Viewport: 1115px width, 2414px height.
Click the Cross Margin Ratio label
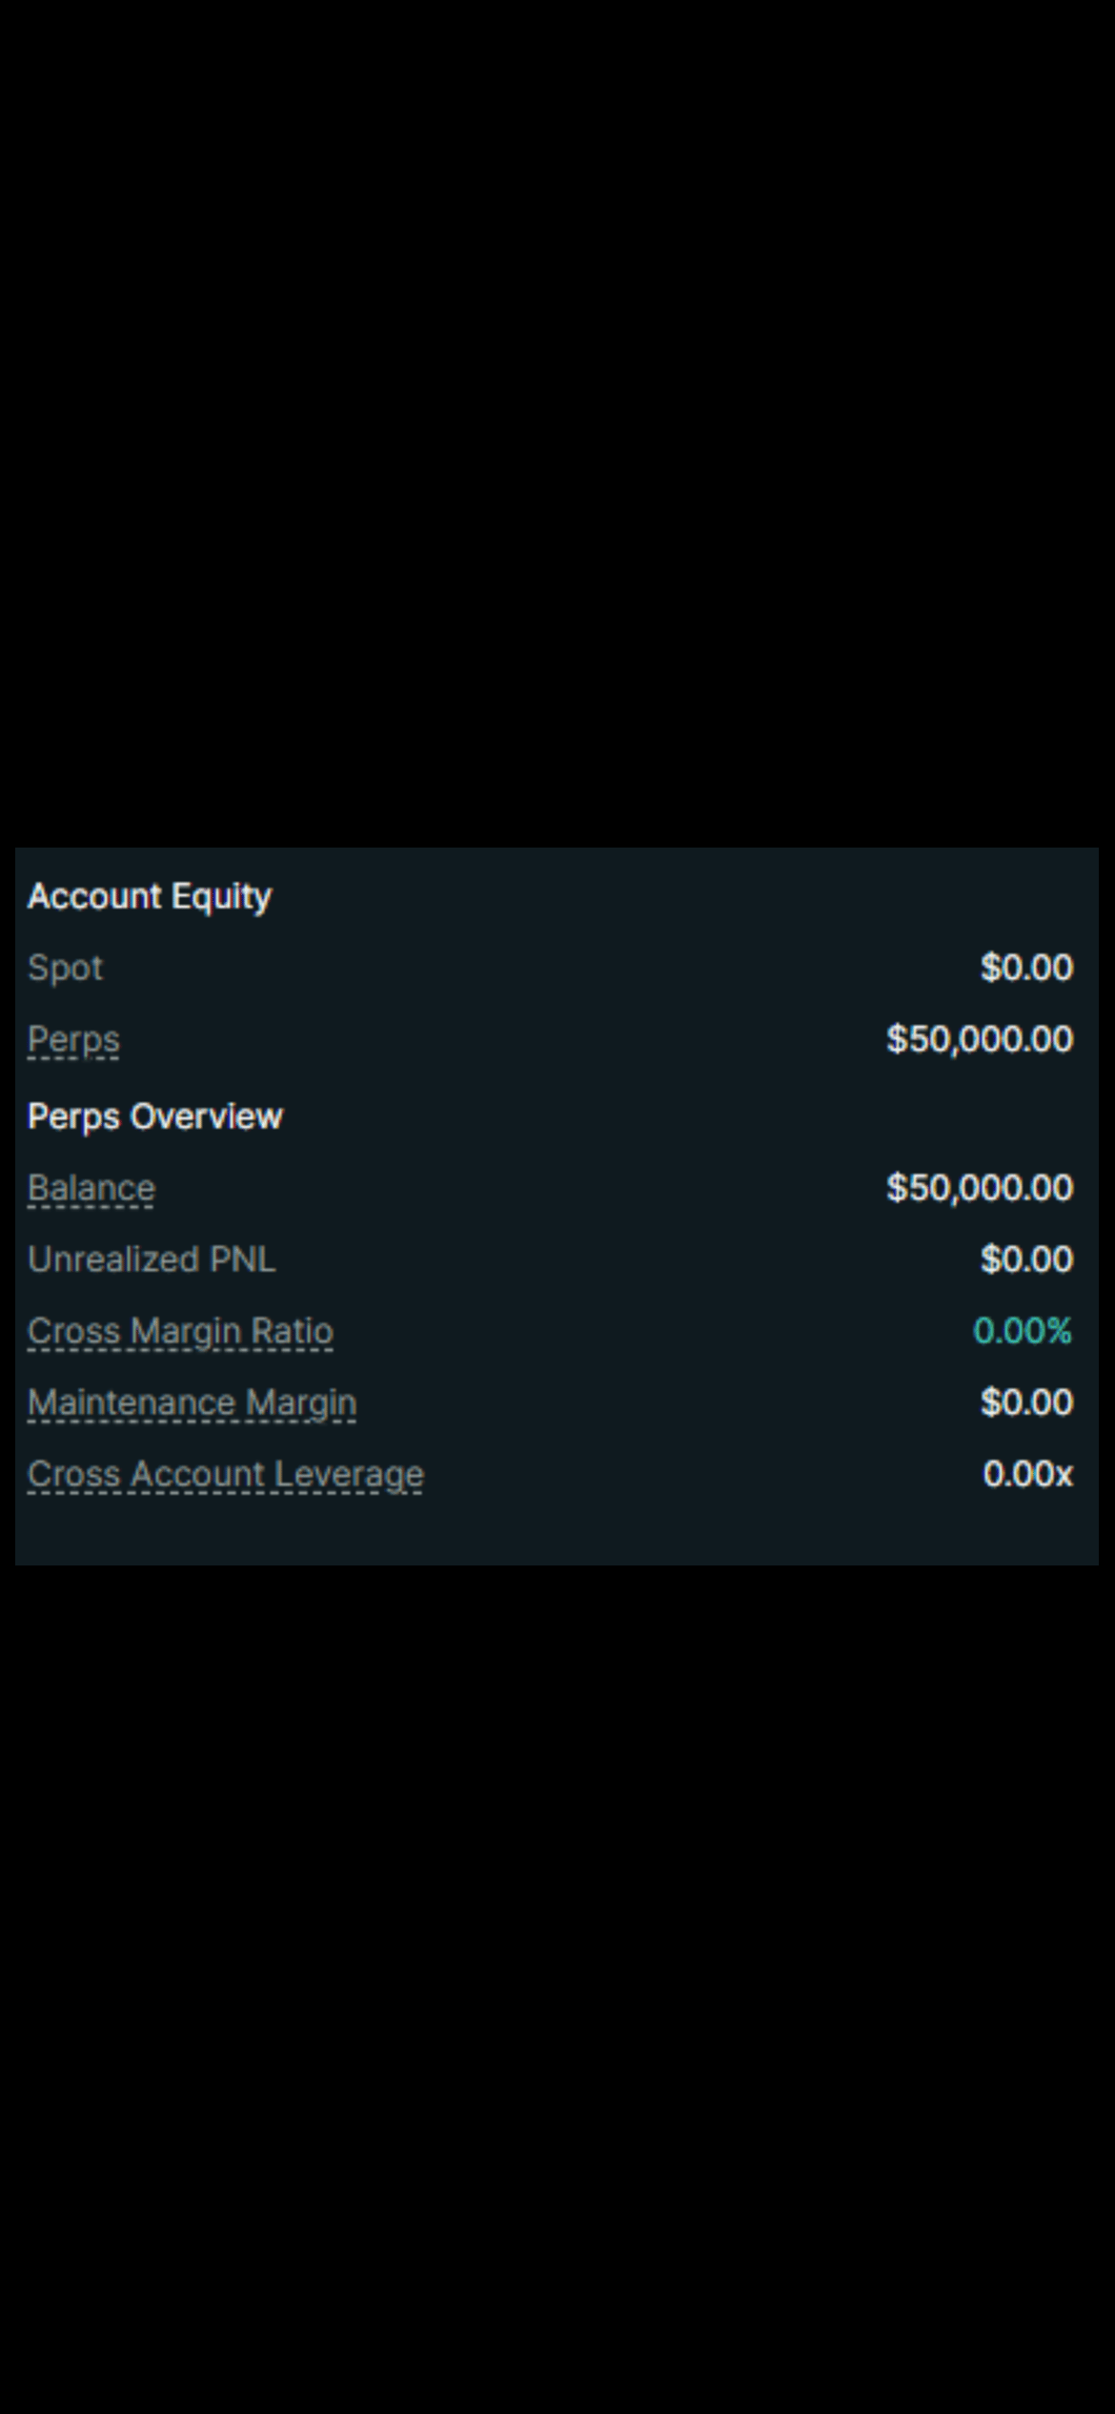click(x=180, y=1331)
